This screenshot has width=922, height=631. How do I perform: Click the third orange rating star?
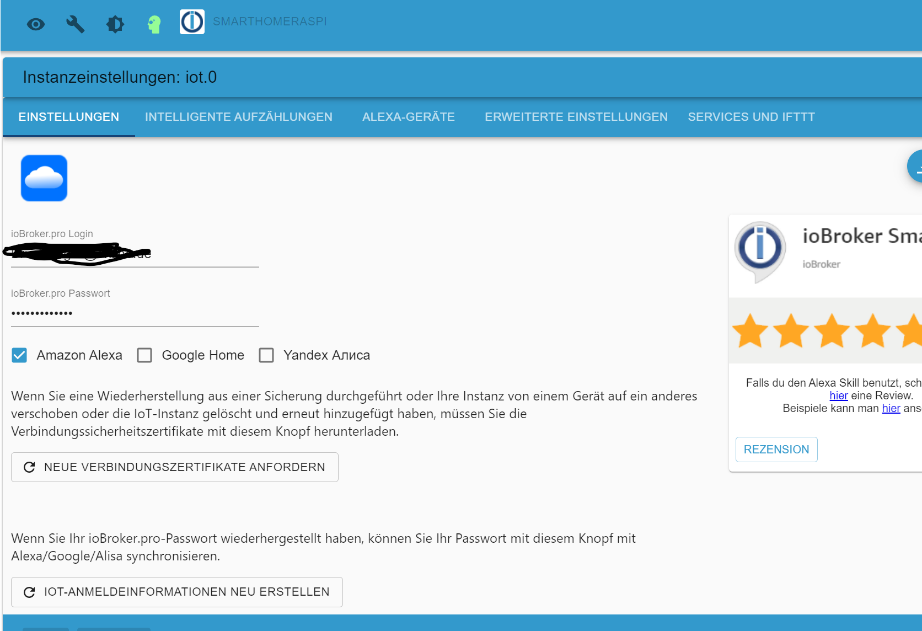[832, 331]
